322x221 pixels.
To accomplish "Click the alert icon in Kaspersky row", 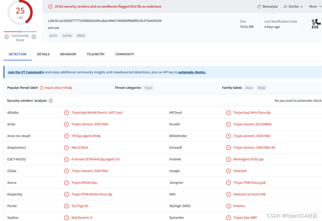I will point(66,194).
